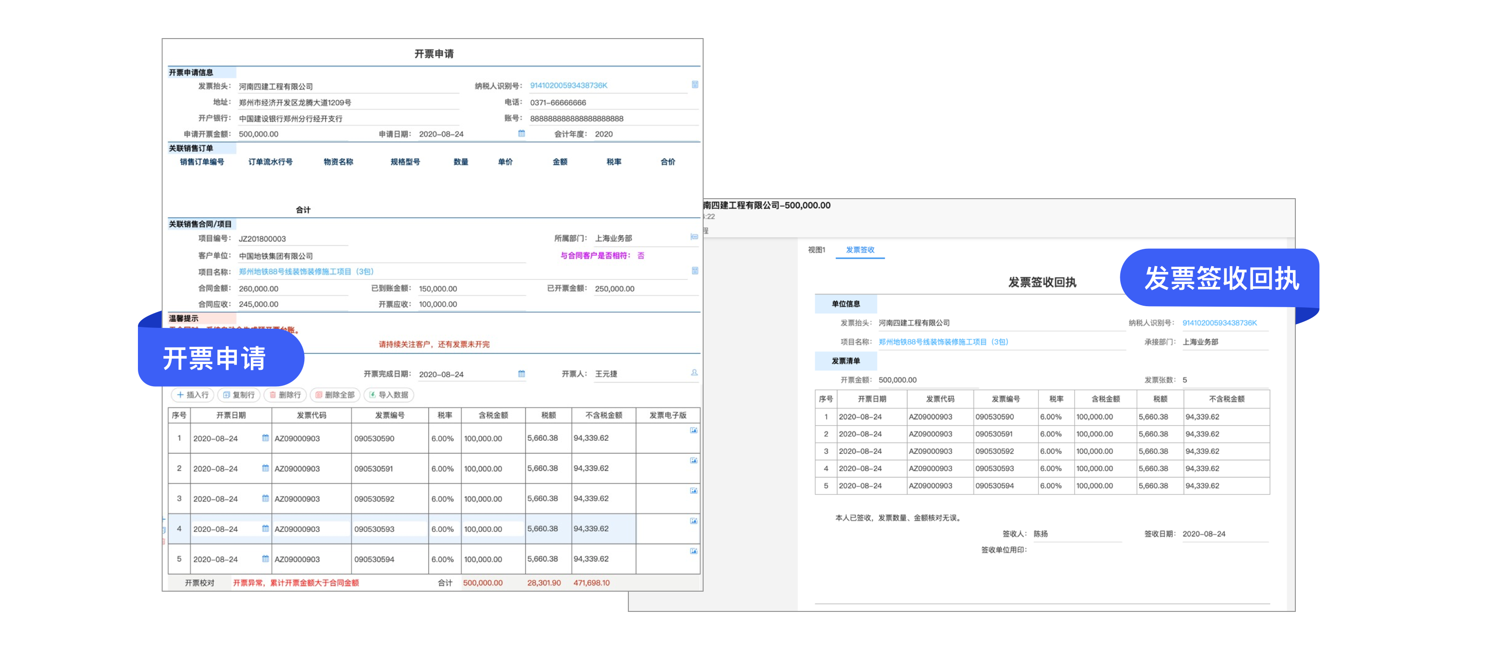The image size is (1495, 650).
Task: Click 发票电子版 image icon in row 5
Action: tap(693, 551)
